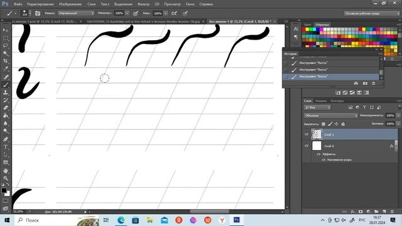Select the Horizontal Type tool

(x=6, y=147)
